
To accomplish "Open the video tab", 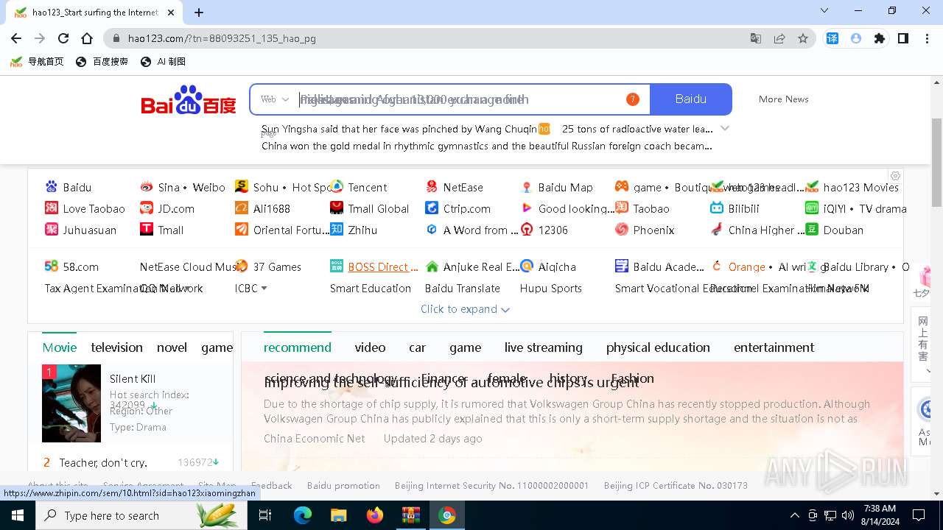I will point(370,347).
